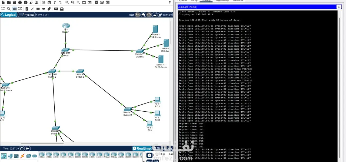This screenshot has height=162, width=346.
Task: Choose the Draw Ellipse tool
Action: tap(44, 9)
